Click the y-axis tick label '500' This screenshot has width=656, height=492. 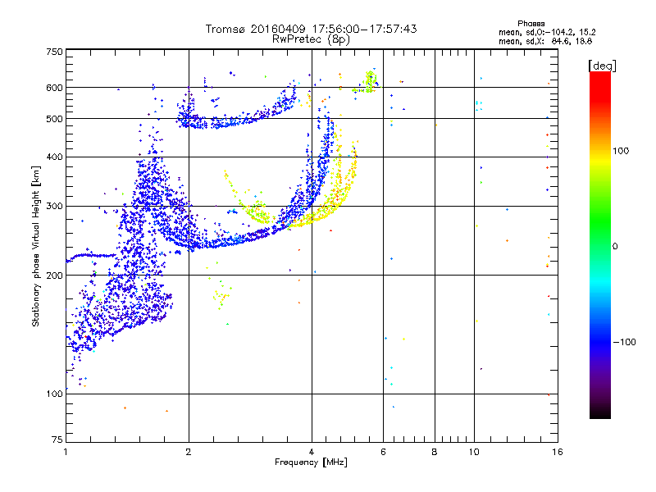(x=54, y=119)
